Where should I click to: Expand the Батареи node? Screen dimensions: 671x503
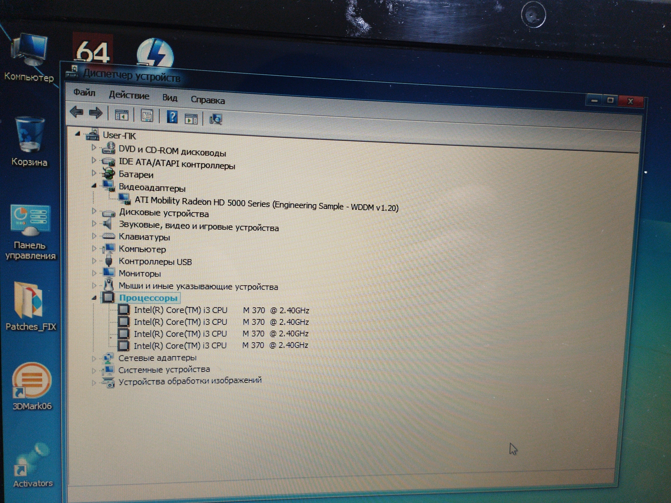click(93, 173)
